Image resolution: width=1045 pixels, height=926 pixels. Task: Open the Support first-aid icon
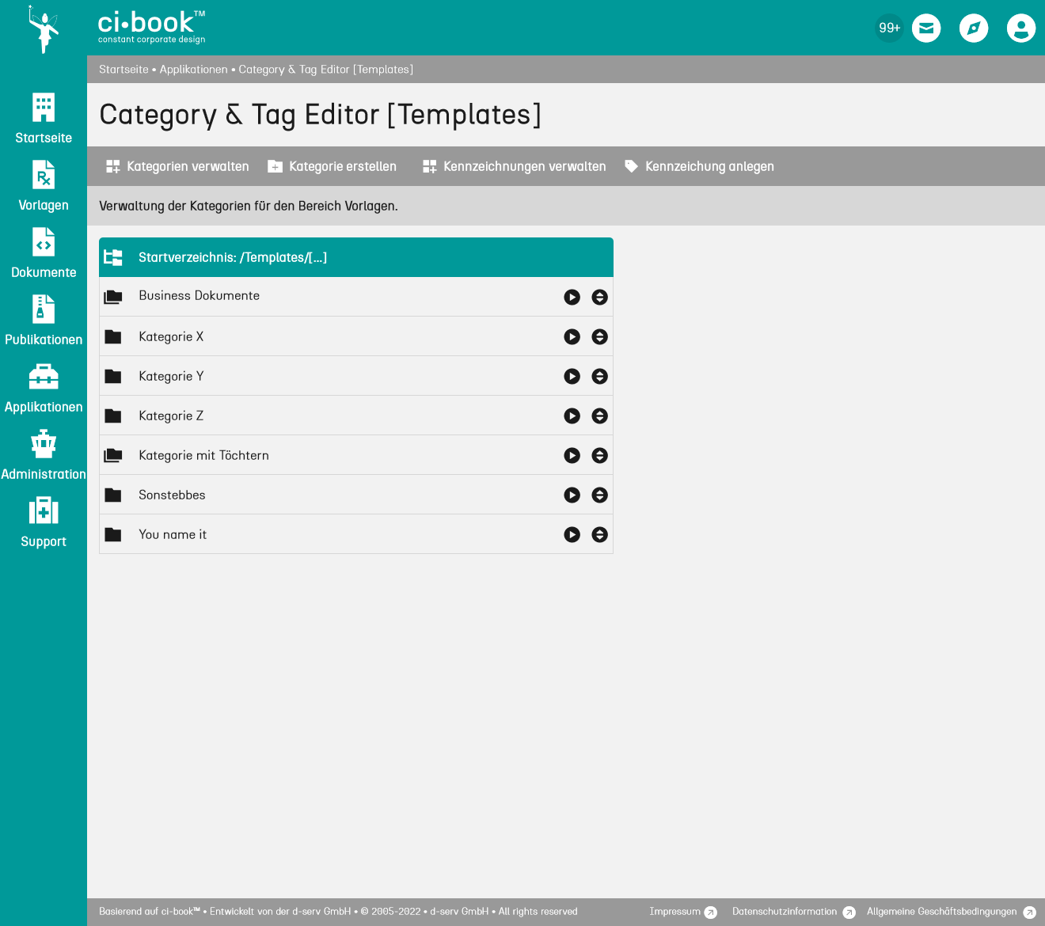(x=44, y=511)
